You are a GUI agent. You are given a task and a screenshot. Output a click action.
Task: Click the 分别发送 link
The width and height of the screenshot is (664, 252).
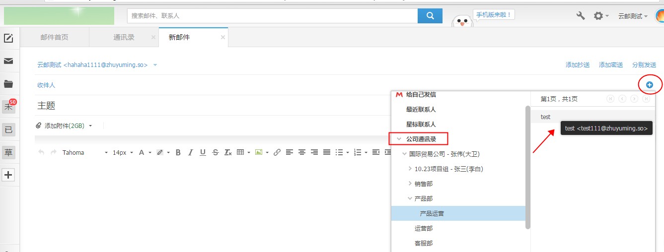(644, 65)
